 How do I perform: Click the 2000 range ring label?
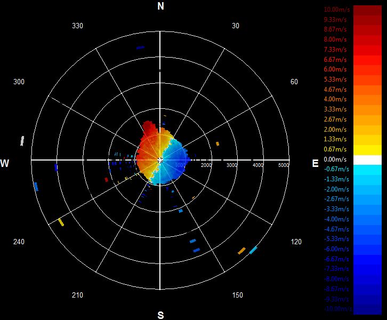[x=206, y=165]
